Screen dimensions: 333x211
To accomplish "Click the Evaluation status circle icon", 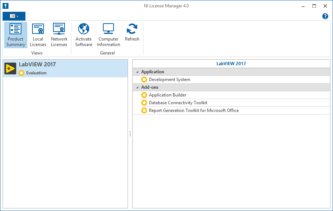I will [x=21, y=73].
